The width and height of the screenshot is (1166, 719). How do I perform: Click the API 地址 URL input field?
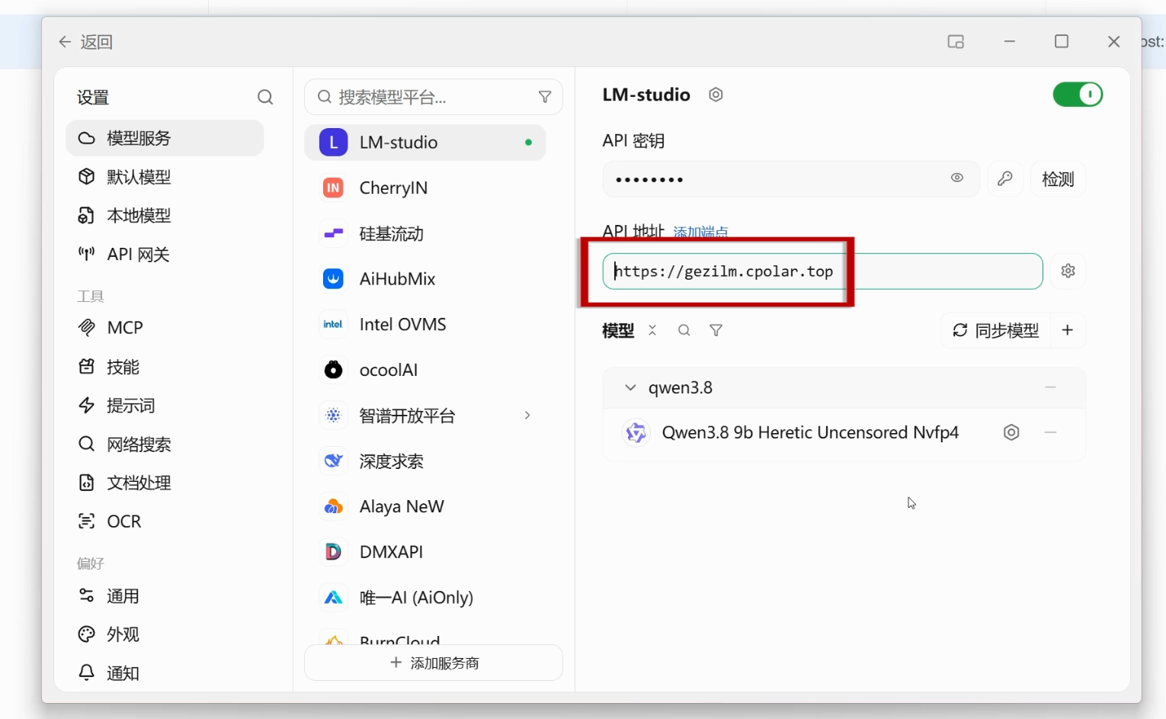822,271
